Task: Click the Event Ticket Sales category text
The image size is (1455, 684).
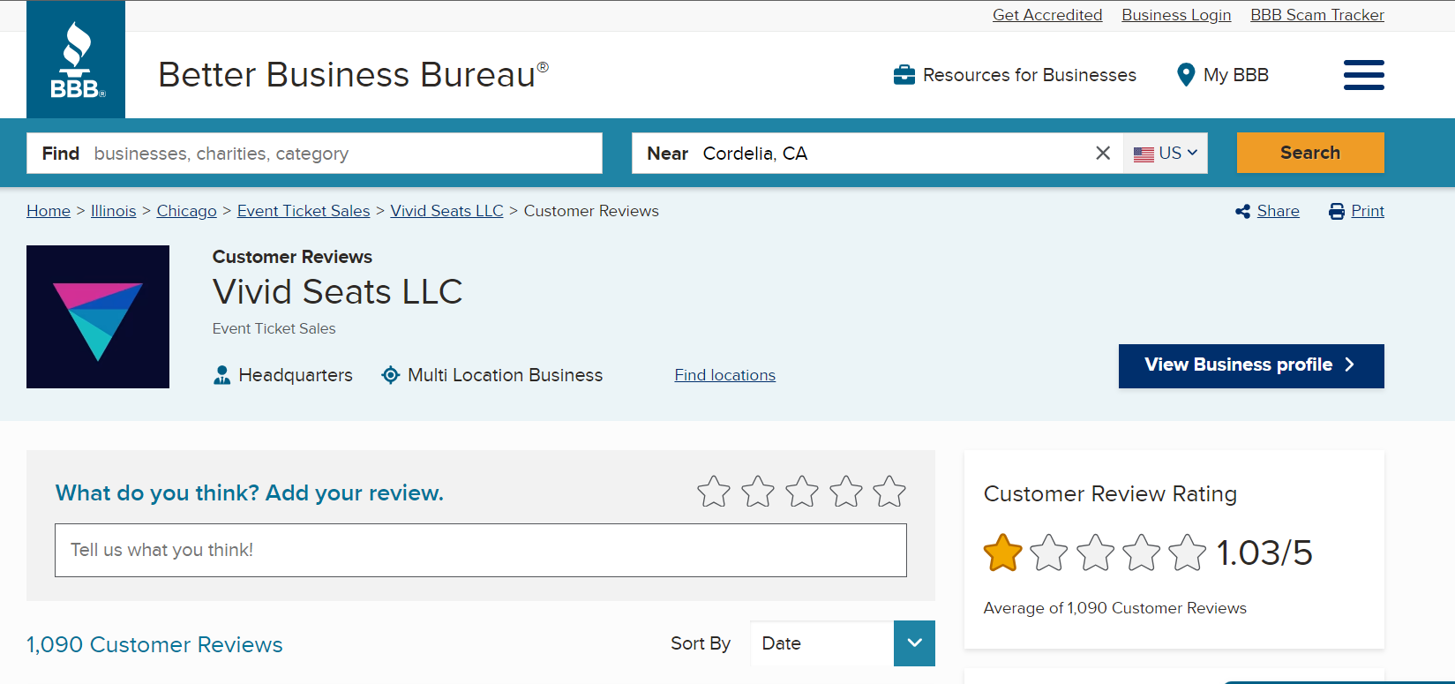Action: click(274, 328)
